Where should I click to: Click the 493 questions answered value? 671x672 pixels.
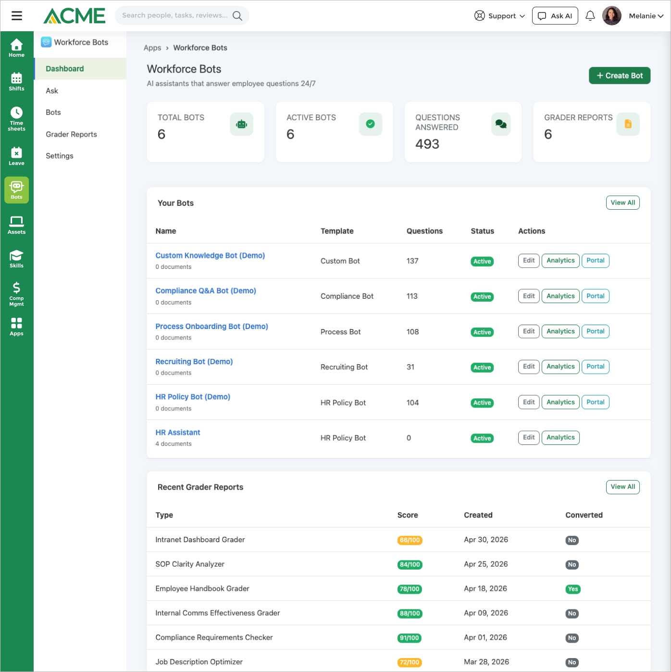pyautogui.click(x=427, y=144)
